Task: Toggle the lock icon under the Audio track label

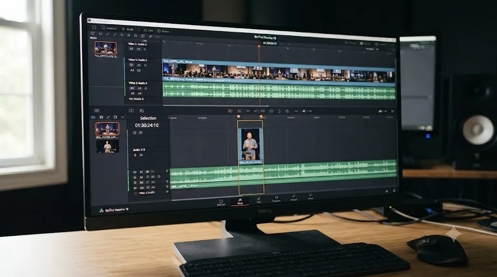Action: pos(135,155)
